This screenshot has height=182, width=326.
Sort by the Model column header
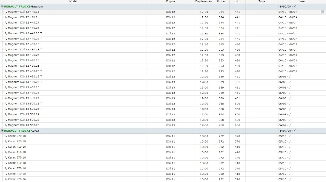(73, 1)
